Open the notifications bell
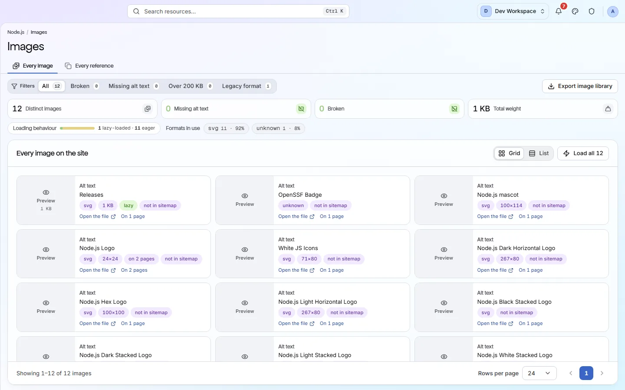625x390 pixels. (559, 11)
